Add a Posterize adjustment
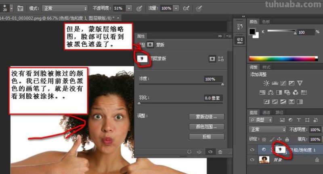The width and height of the screenshot is (323, 174). coord(275,101)
